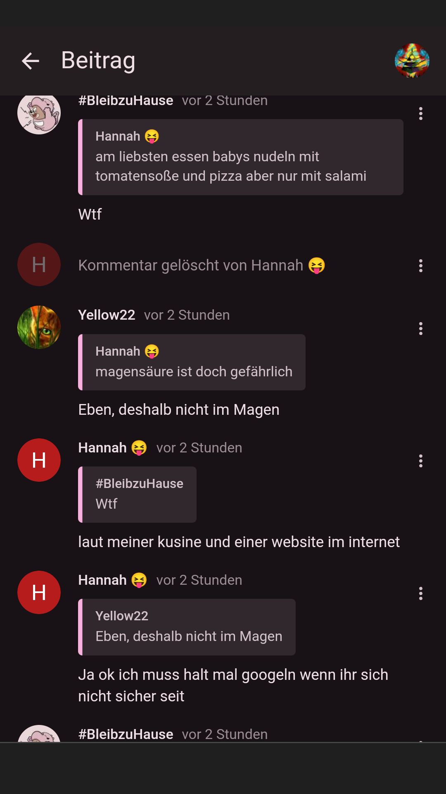
Task: Tap the back arrow next to Beitrag
Action: 31,61
